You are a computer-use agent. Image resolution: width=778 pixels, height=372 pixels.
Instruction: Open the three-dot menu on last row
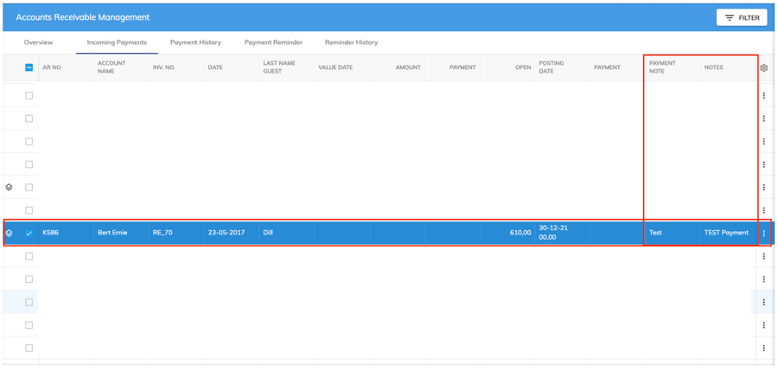[x=763, y=348]
